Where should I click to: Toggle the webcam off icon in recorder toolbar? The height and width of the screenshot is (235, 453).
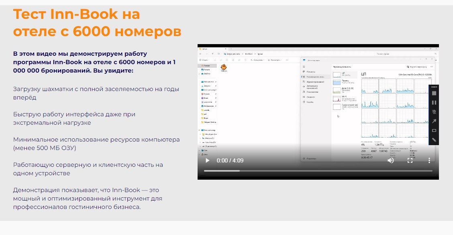coord(433,111)
